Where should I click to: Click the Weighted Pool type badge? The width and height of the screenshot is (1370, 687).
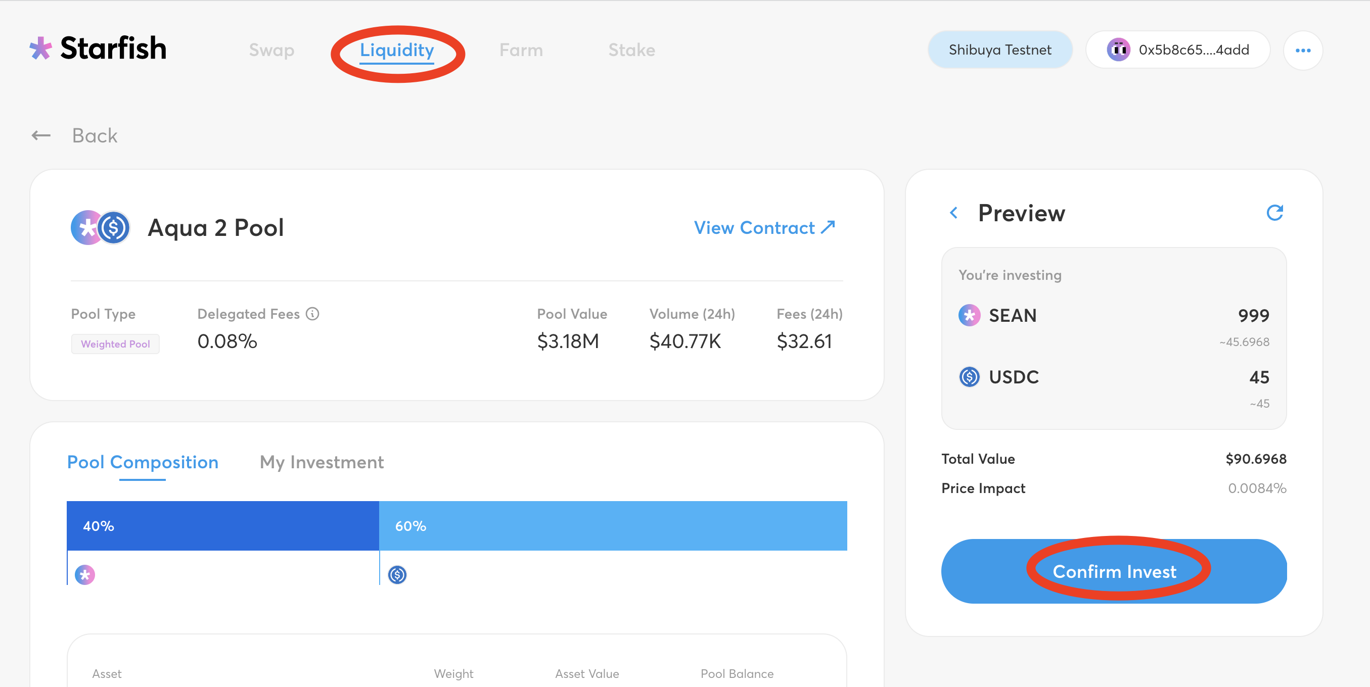pos(115,344)
